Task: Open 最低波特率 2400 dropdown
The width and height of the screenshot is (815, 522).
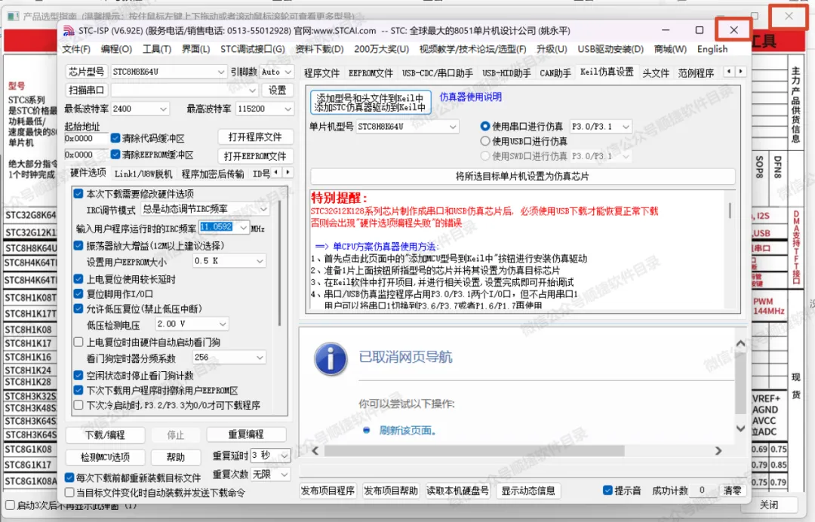Action: click(x=140, y=109)
